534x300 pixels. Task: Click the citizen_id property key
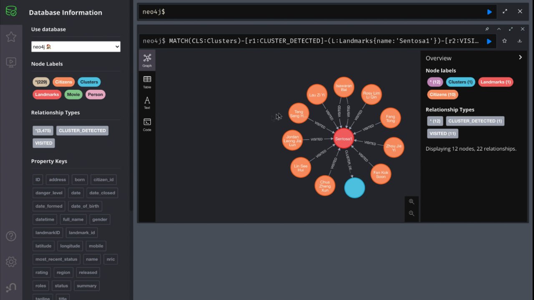103,180
